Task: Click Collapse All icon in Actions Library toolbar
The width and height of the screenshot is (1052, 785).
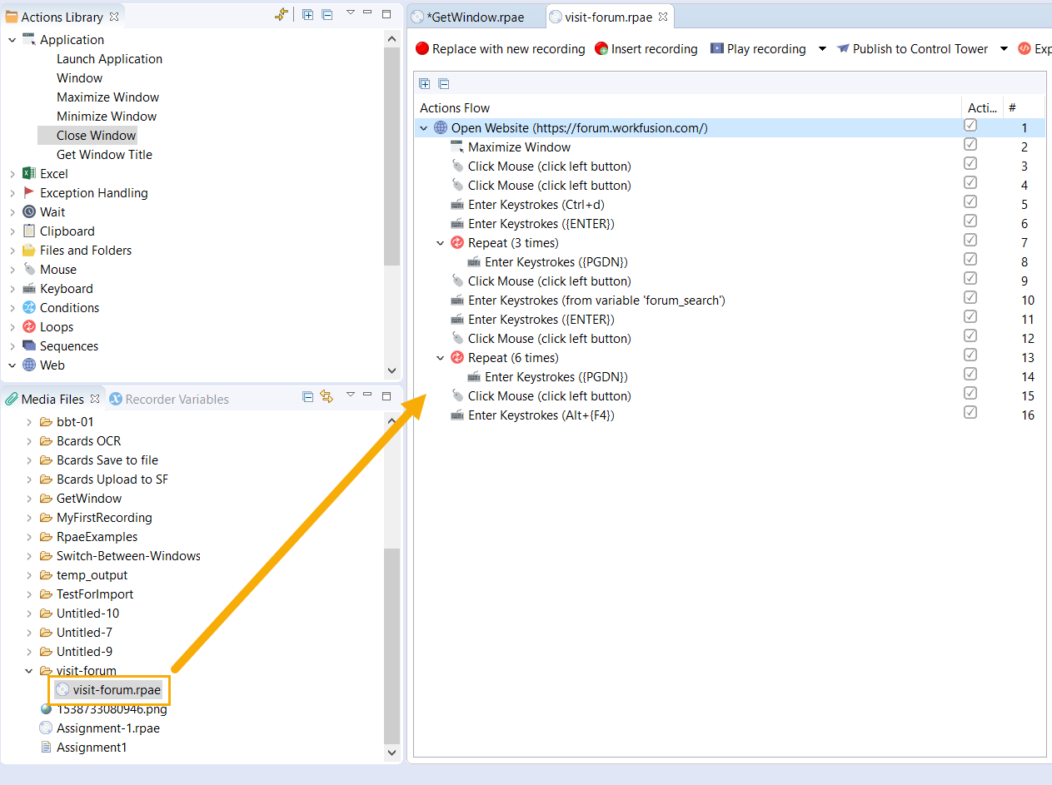Action: click(x=327, y=14)
